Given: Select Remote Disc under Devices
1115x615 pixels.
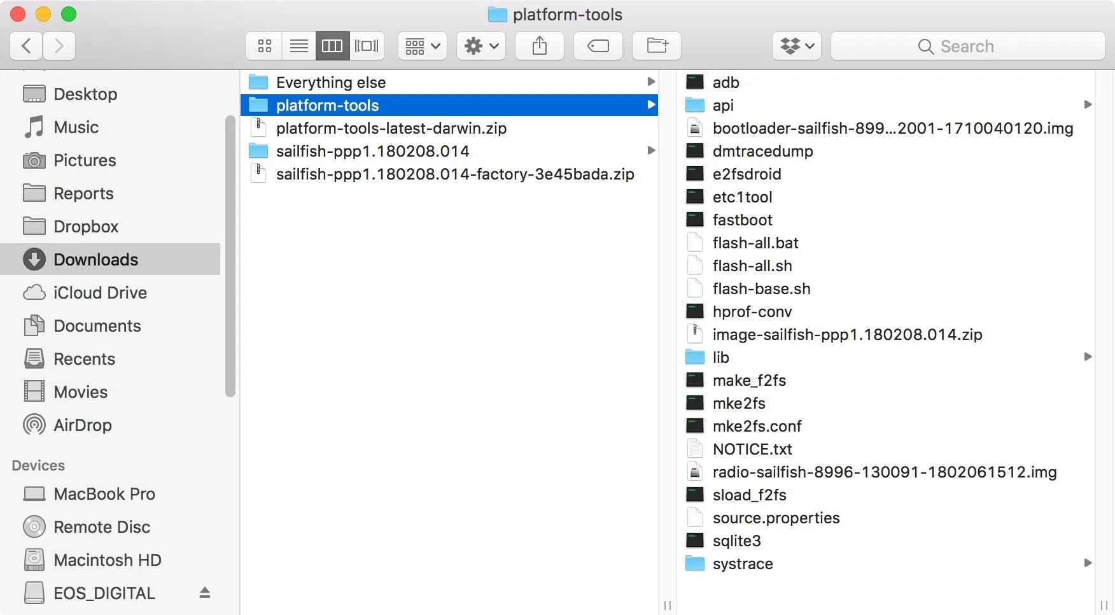Looking at the screenshot, I should pyautogui.click(x=111, y=527).
